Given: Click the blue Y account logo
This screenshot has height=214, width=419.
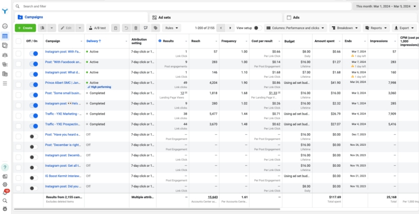Looking at the screenshot, I should point(5,11).
